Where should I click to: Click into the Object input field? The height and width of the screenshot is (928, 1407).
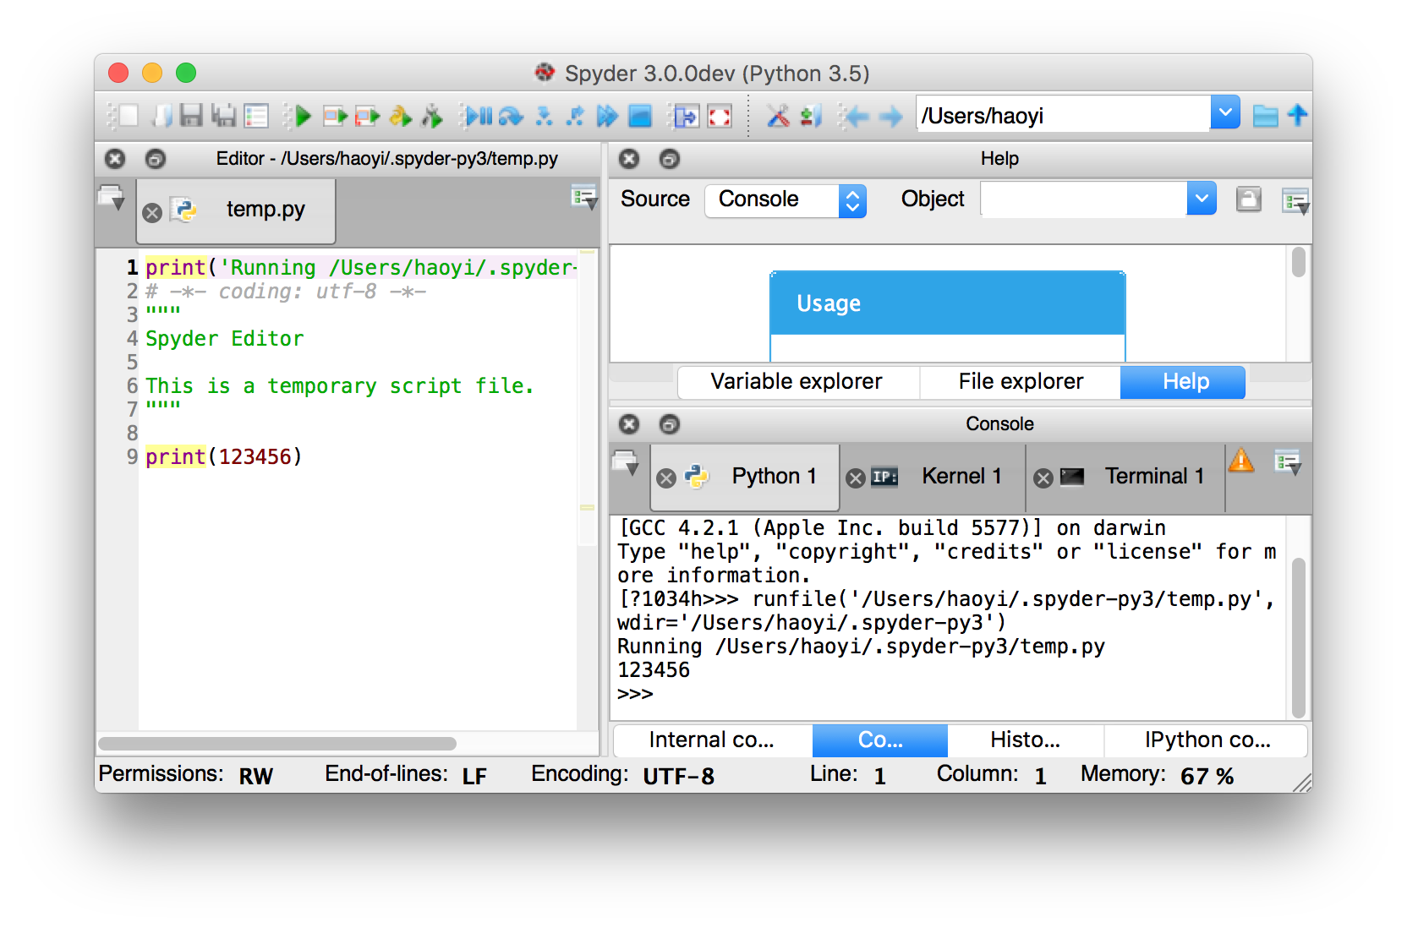click(1083, 199)
